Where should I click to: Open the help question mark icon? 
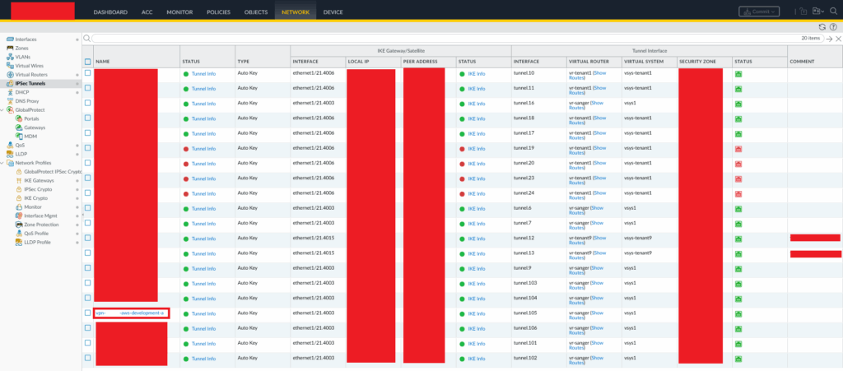tap(833, 27)
